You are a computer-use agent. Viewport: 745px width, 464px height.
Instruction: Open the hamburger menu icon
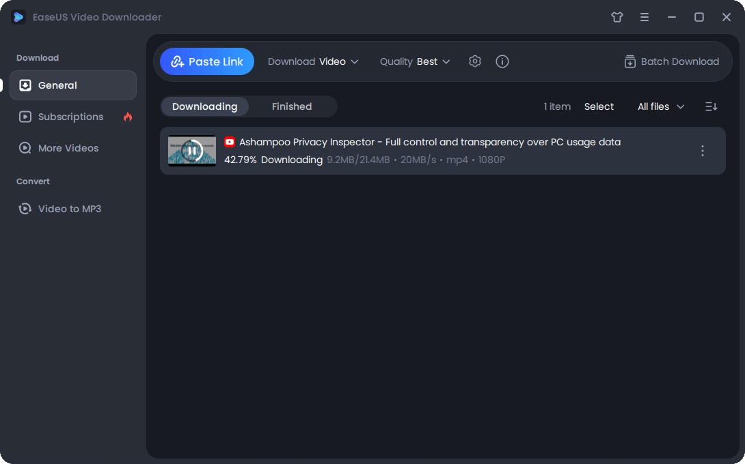coord(645,17)
